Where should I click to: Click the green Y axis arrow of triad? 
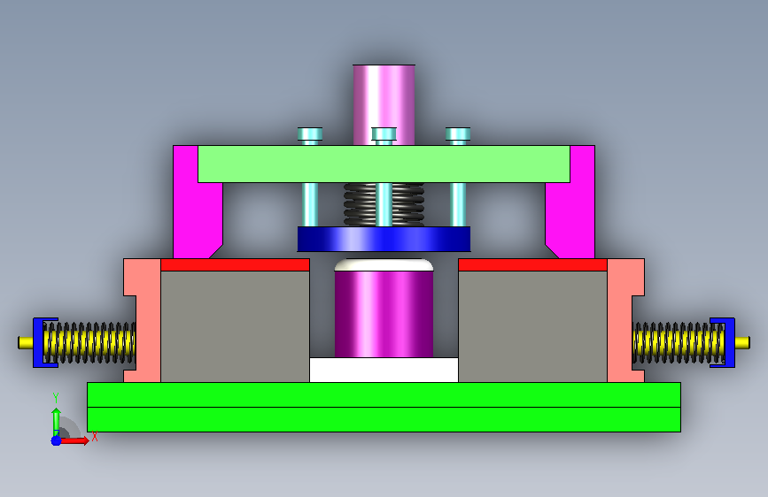coord(56,418)
